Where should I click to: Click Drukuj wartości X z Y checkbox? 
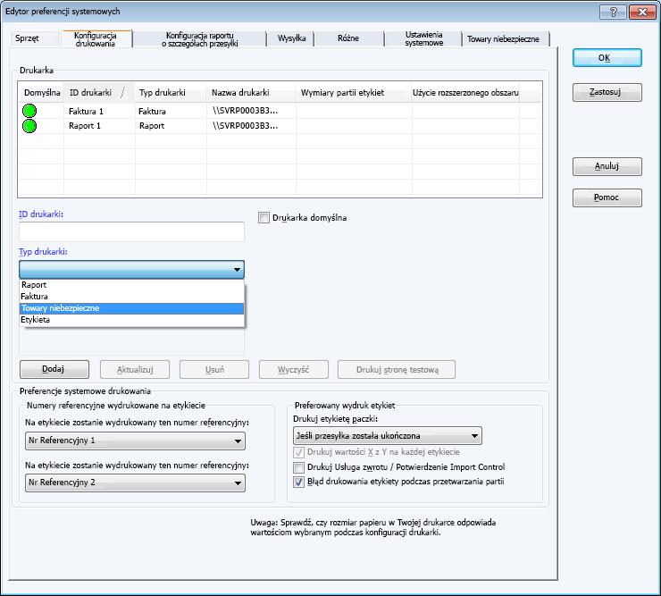[298, 452]
